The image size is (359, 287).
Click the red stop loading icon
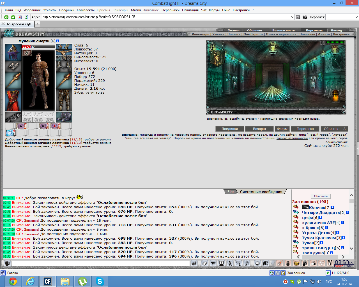(x=20, y=17)
